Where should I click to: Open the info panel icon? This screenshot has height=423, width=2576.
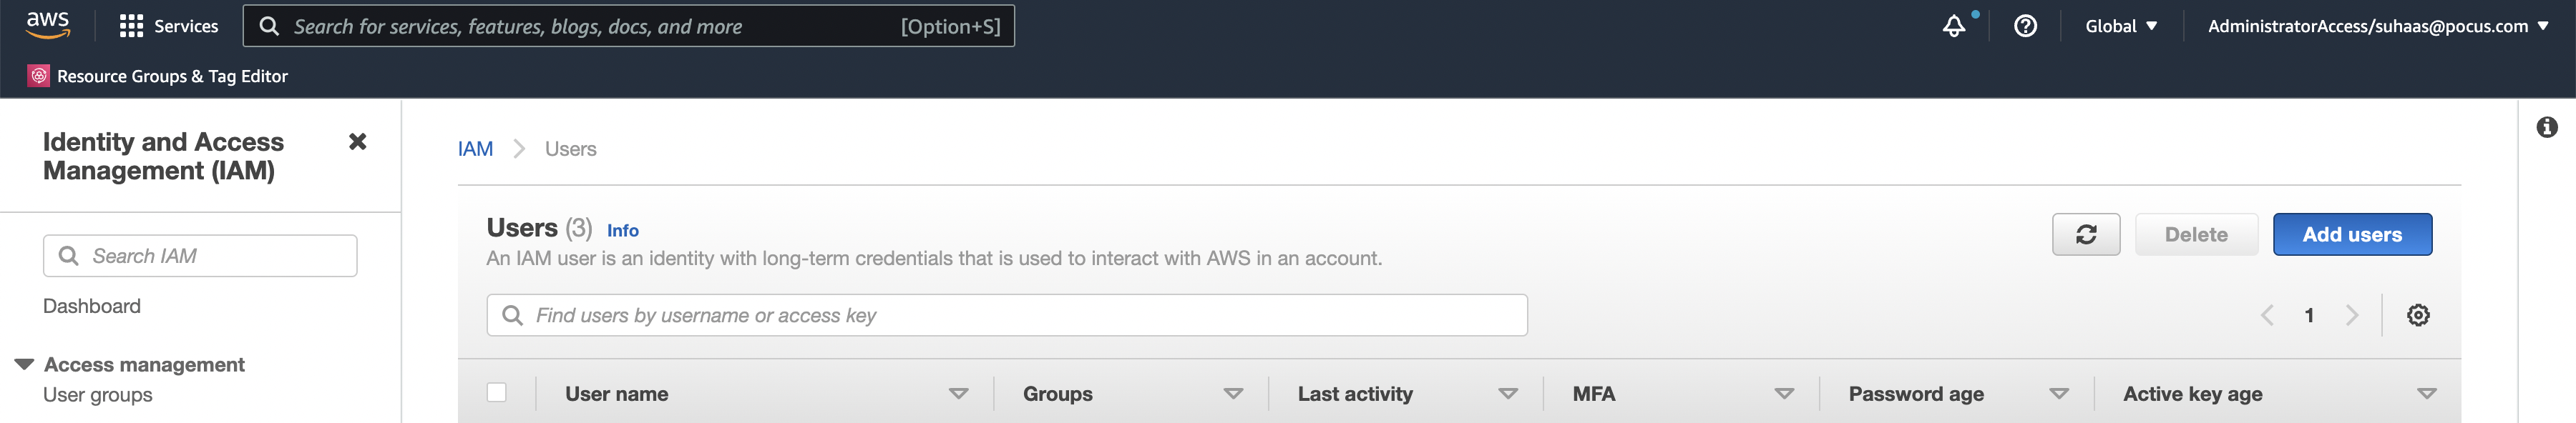coord(2546,128)
